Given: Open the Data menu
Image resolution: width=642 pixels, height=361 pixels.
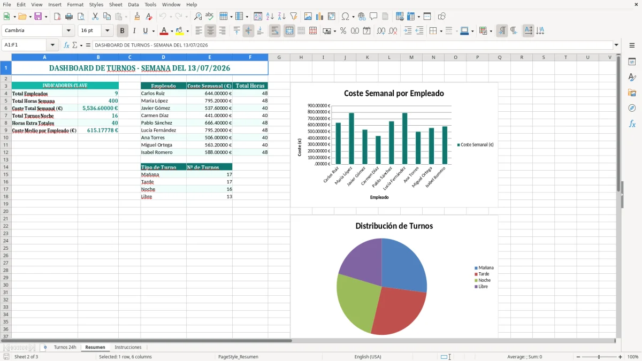Looking at the screenshot, I should coord(133,4).
